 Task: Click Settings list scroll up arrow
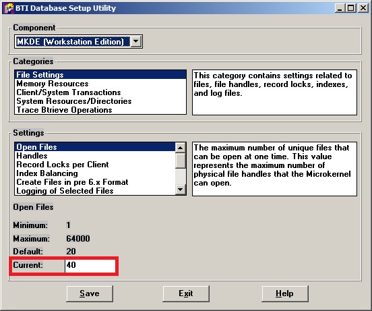click(x=181, y=148)
